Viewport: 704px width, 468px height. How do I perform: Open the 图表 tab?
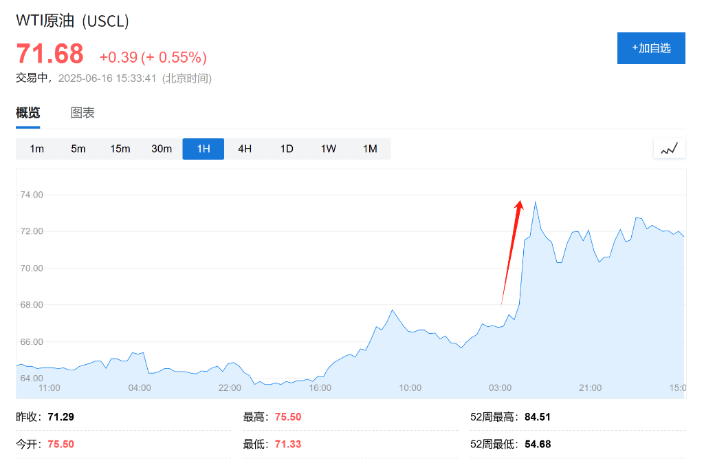point(82,113)
